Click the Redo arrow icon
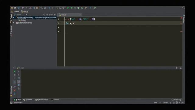Viewport: 195px width, 110px height. [x=26, y=8]
